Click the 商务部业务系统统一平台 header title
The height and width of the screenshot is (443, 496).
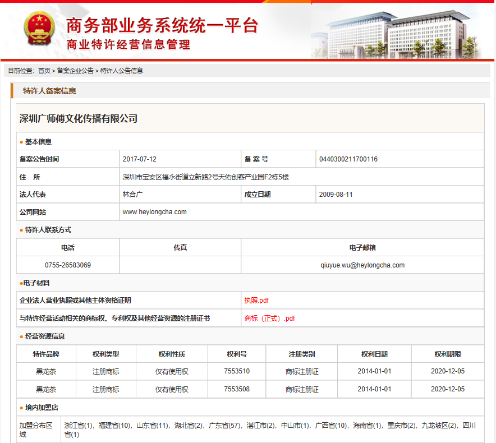click(162, 25)
